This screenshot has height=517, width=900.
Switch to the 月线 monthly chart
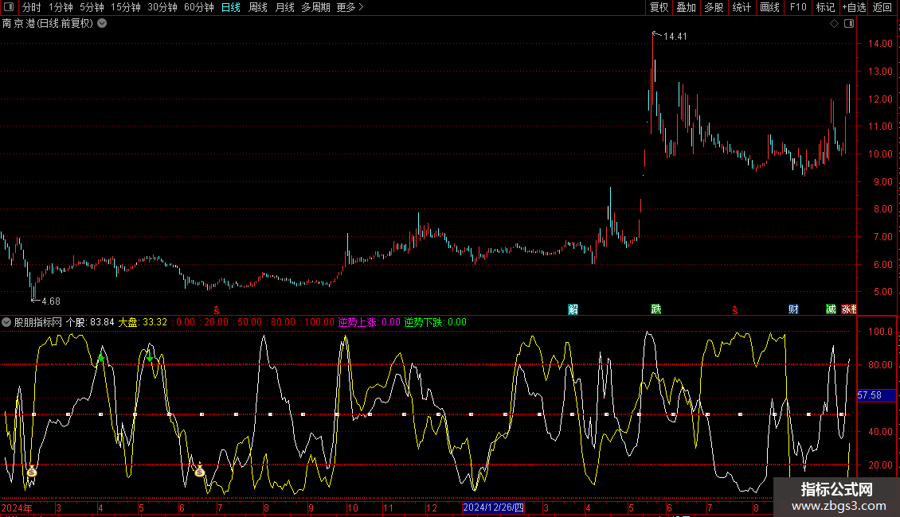[284, 7]
